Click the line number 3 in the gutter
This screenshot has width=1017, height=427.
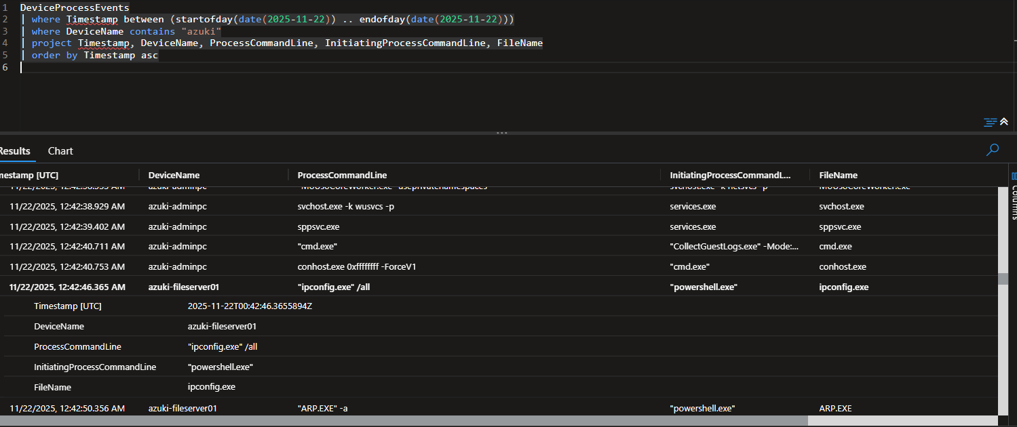coord(5,31)
